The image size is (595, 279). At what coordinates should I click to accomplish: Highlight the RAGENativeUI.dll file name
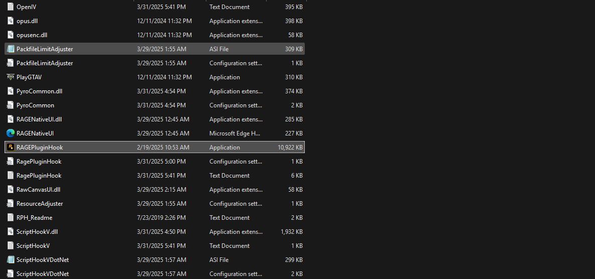click(39, 119)
